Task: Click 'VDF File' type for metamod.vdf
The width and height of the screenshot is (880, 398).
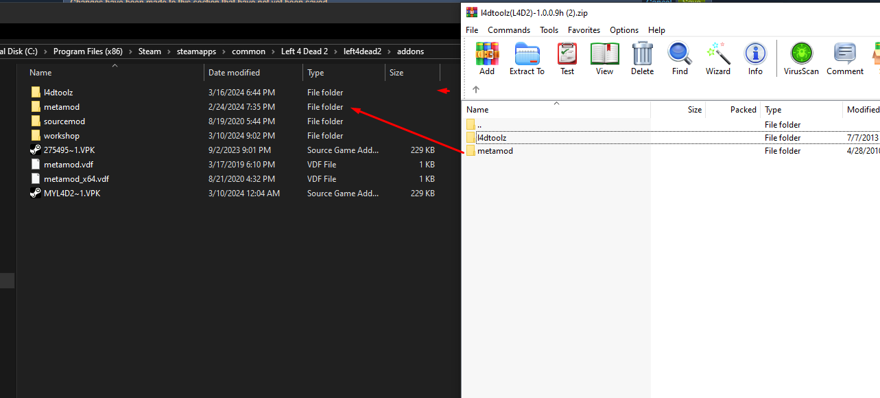Action: click(322, 164)
